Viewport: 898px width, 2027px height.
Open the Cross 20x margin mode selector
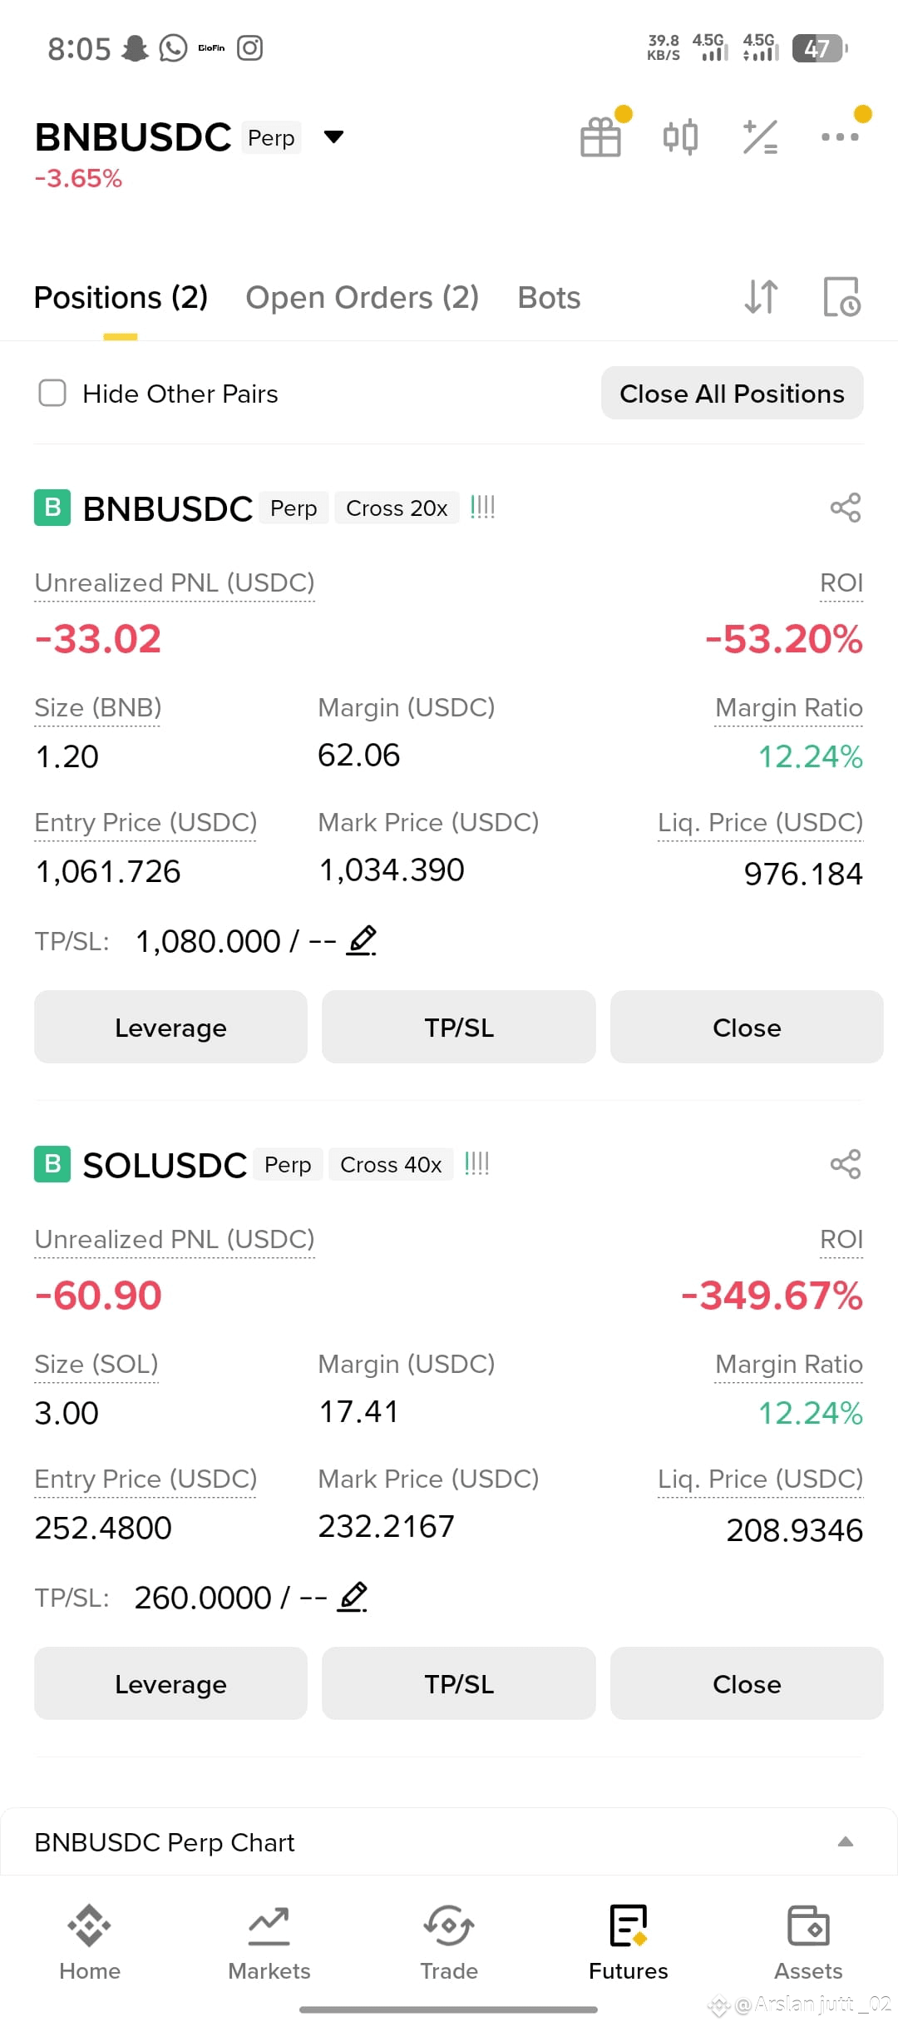point(397,508)
